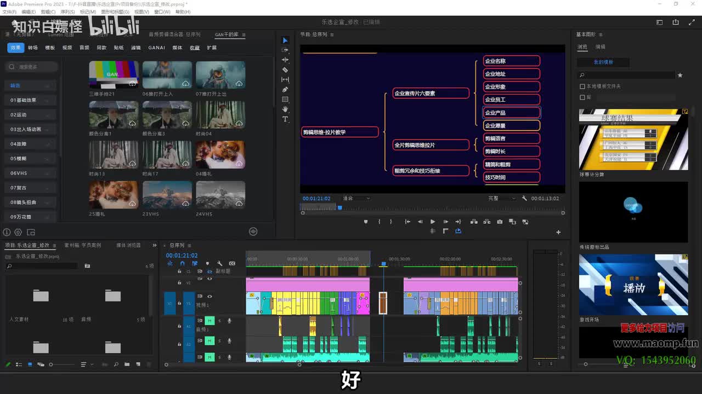Select the Razor tool in the toolbar

[x=285, y=70]
